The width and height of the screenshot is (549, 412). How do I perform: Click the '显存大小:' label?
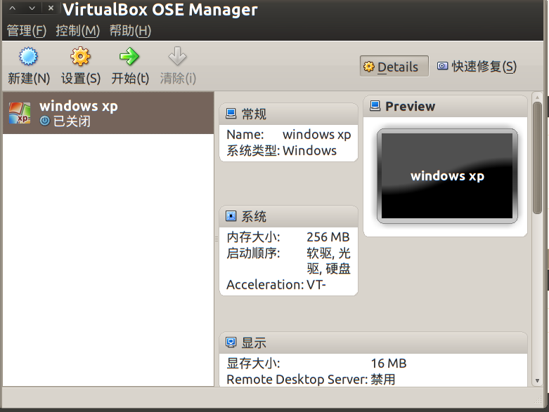click(x=253, y=364)
